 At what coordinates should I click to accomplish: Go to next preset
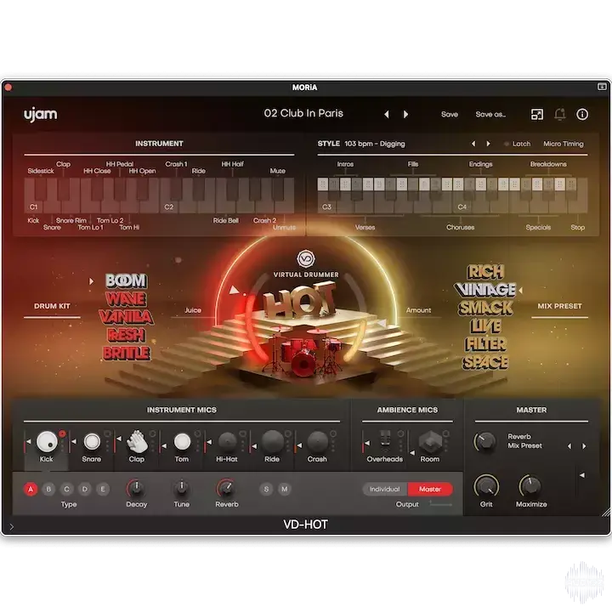click(x=406, y=115)
